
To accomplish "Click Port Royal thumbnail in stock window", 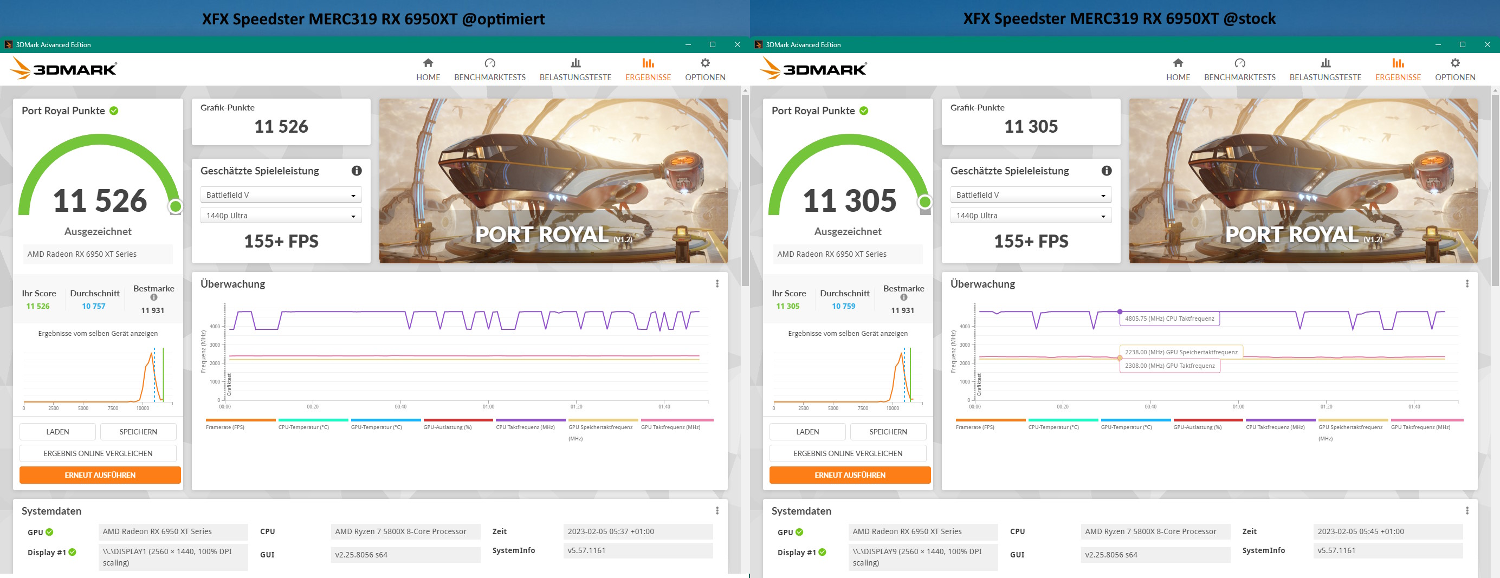I will tap(1303, 180).
